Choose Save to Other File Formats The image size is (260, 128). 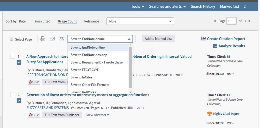coord(98,85)
